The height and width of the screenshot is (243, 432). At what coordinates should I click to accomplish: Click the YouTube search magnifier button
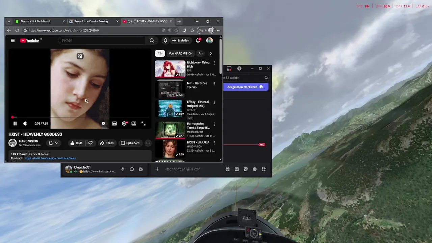[x=152, y=40]
